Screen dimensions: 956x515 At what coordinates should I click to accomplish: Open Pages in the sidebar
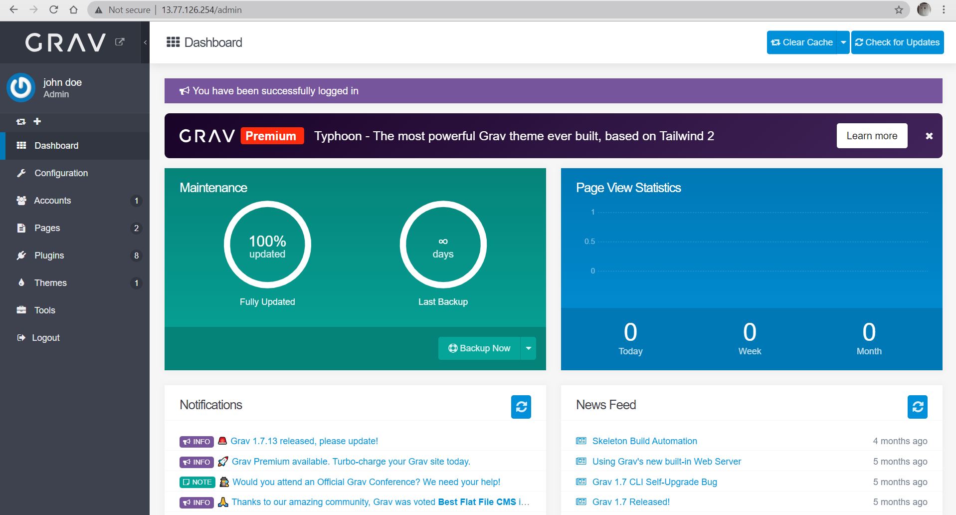(x=75, y=228)
